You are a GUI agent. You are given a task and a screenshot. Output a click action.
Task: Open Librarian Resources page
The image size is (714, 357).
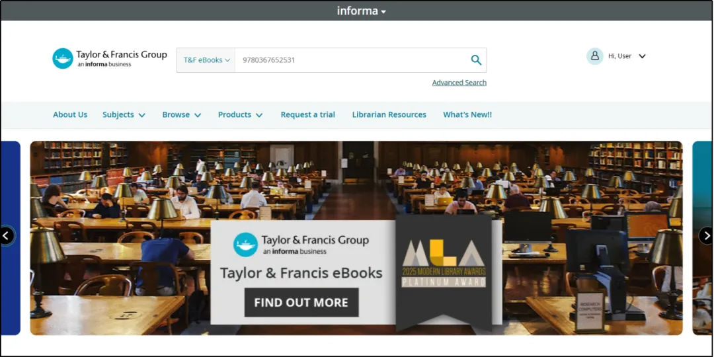pos(389,115)
